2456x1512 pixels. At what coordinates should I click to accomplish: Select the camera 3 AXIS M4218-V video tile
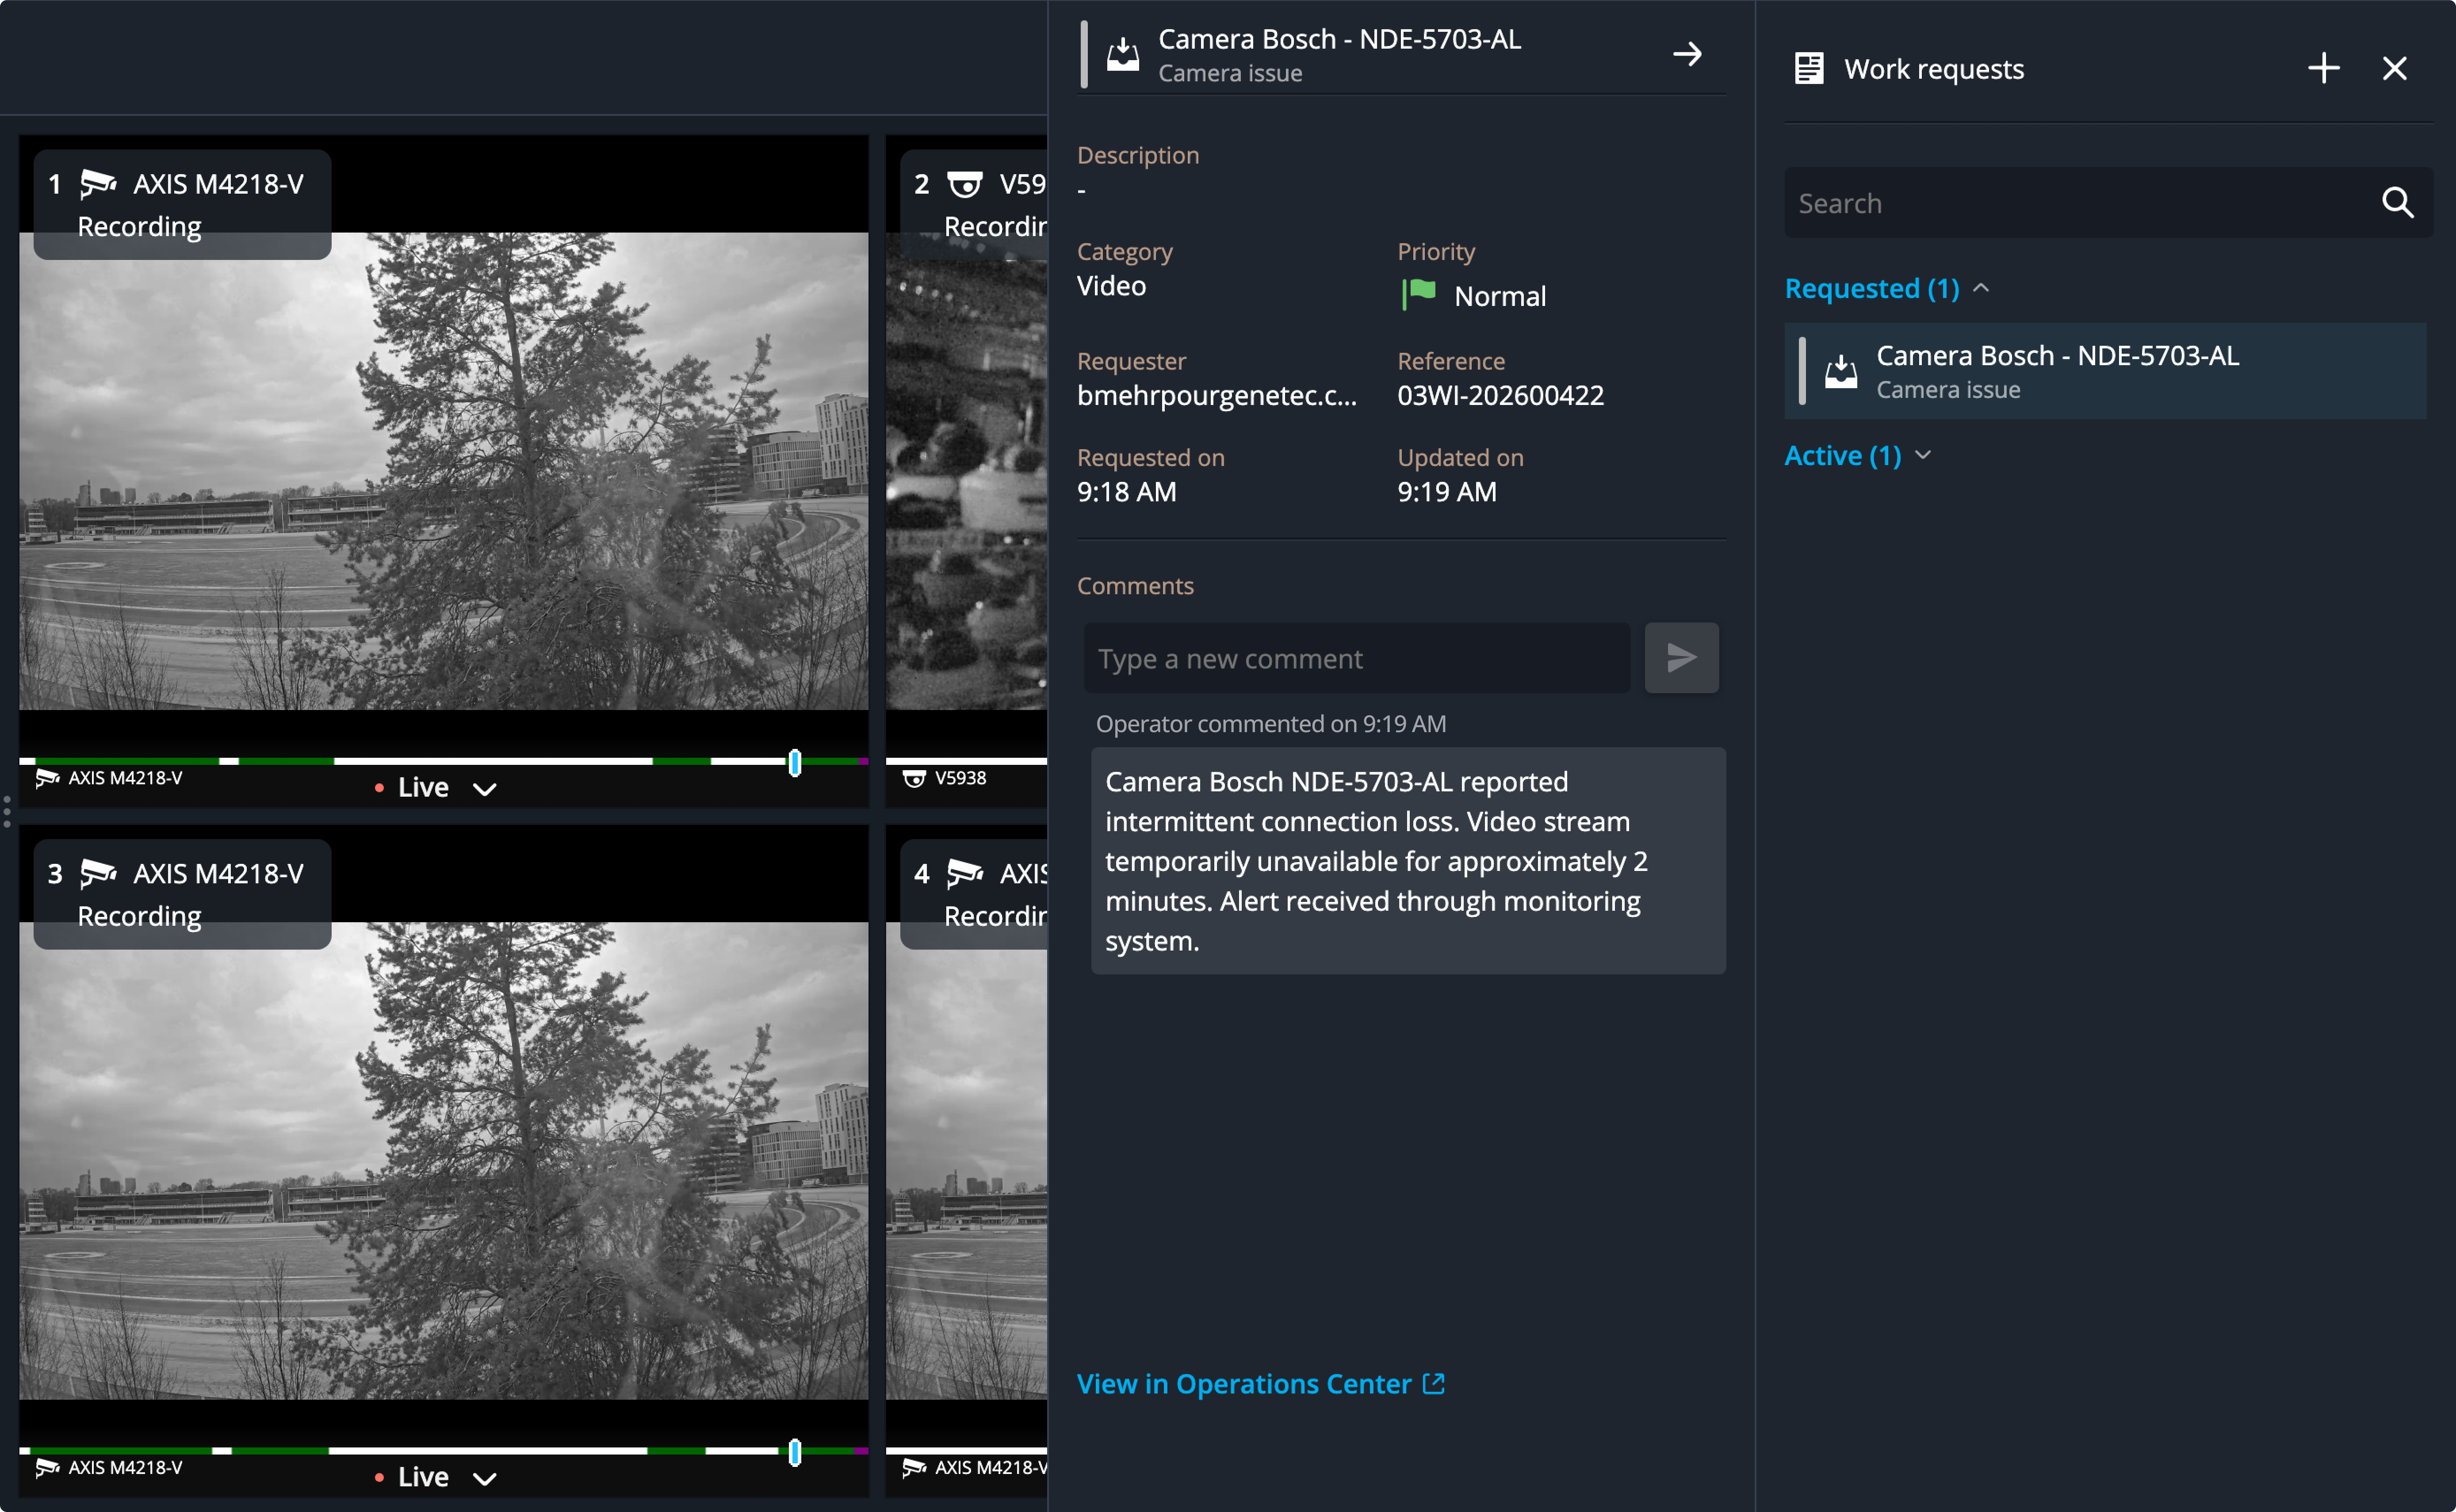444,1160
